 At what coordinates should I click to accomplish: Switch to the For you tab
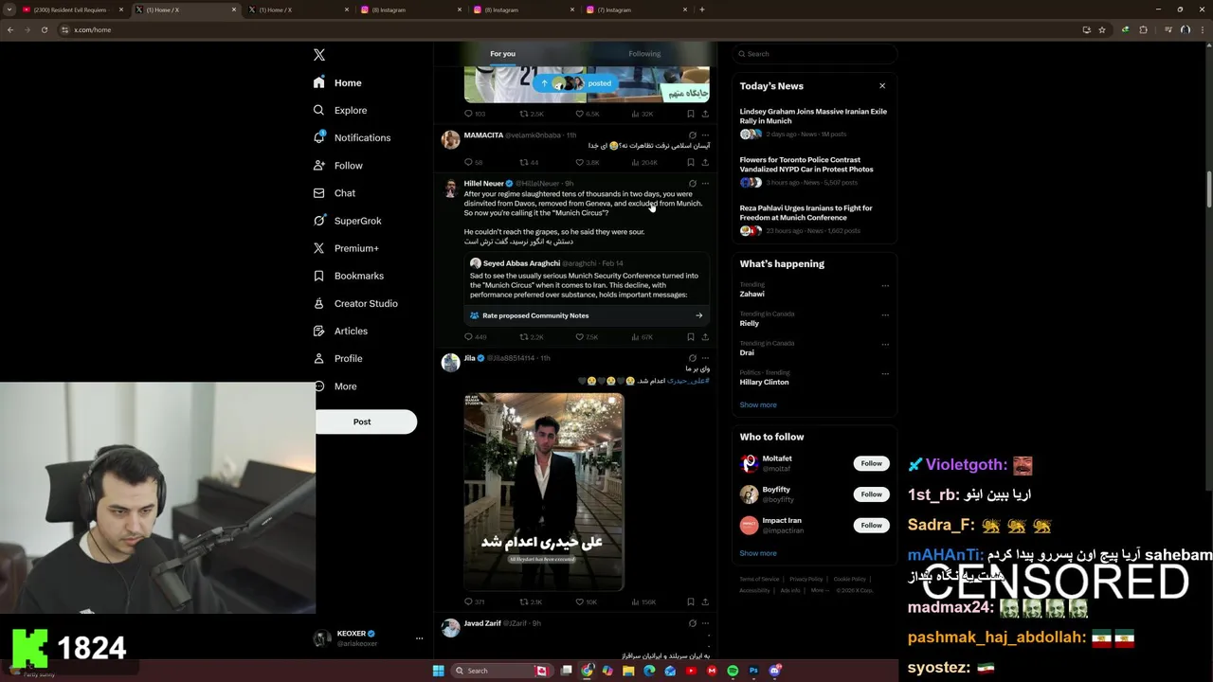(503, 54)
